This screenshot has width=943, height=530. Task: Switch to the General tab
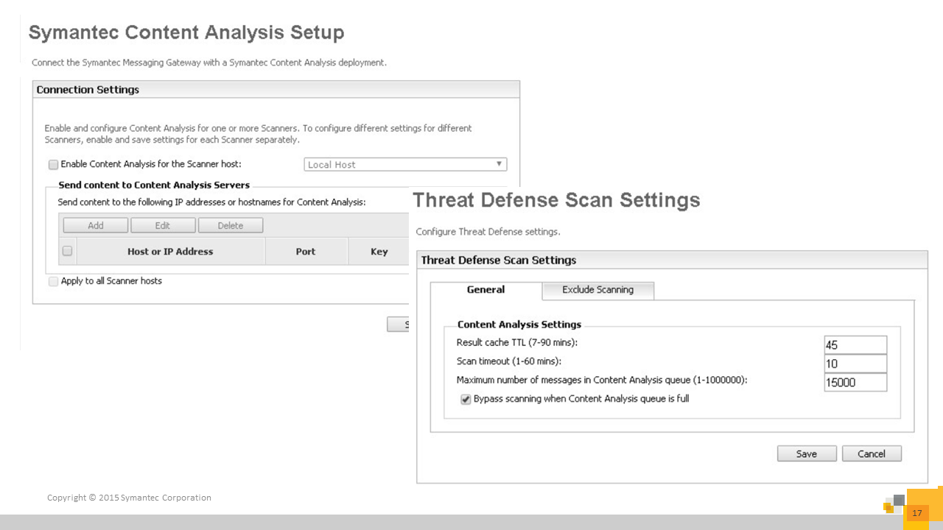click(x=486, y=290)
